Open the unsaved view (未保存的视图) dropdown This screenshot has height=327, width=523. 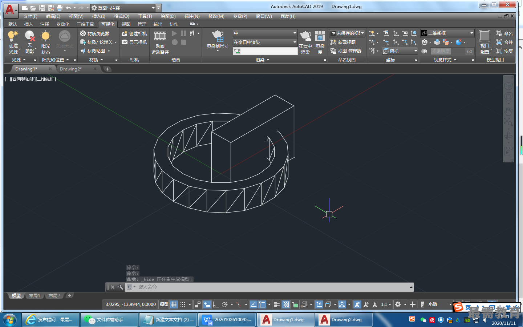[347, 33]
